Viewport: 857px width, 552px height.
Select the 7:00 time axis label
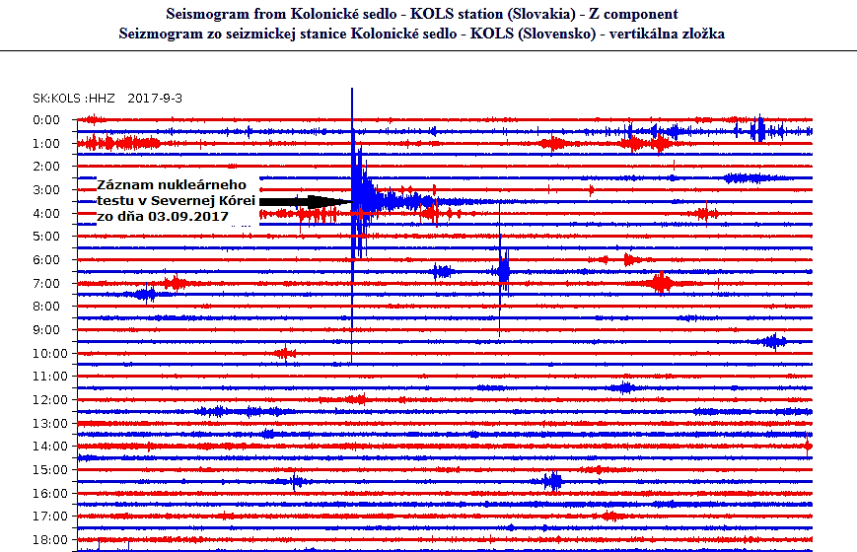click(x=47, y=284)
